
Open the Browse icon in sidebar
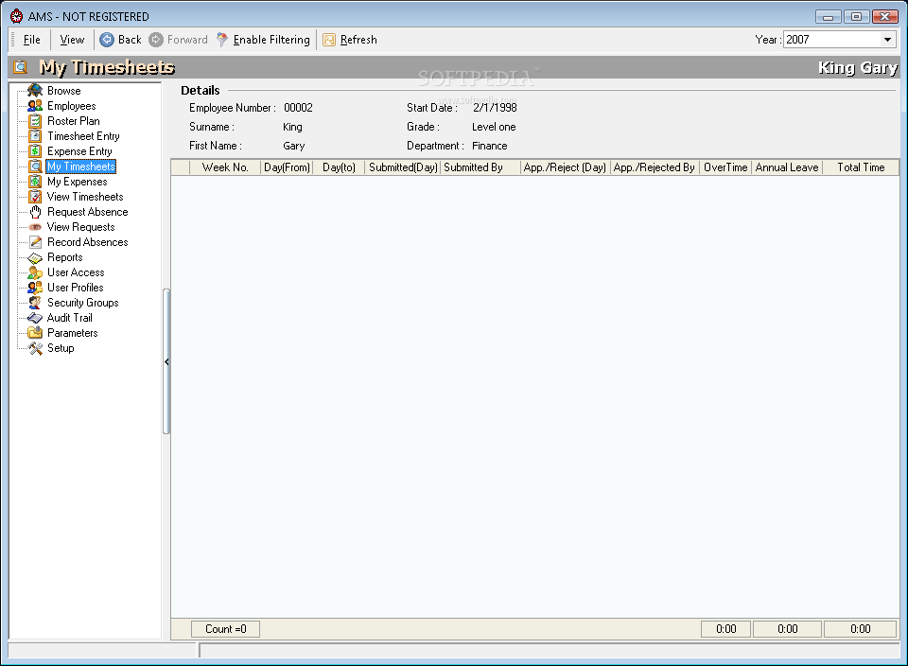pyautogui.click(x=35, y=90)
